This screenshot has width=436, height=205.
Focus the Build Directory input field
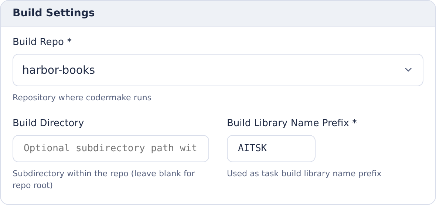(111, 149)
